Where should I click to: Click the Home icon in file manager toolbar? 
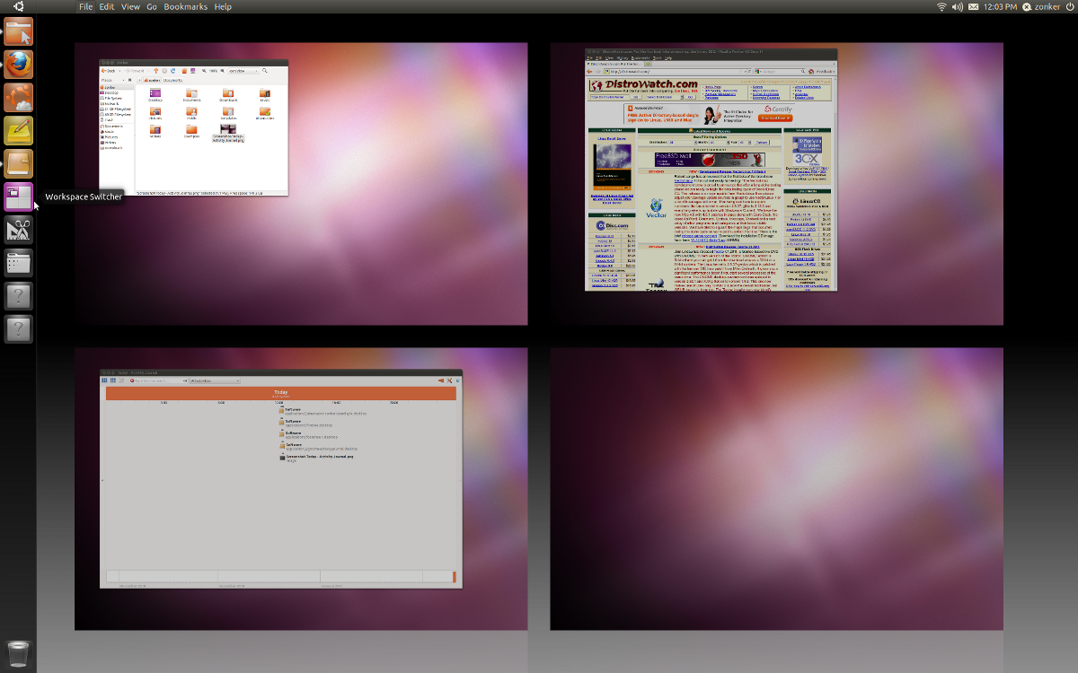[184, 71]
